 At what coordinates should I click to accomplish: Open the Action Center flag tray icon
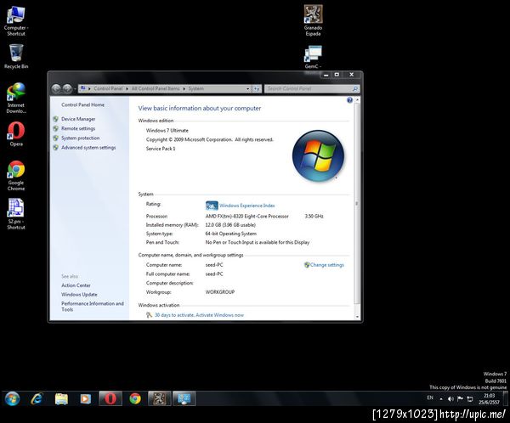click(460, 399)
